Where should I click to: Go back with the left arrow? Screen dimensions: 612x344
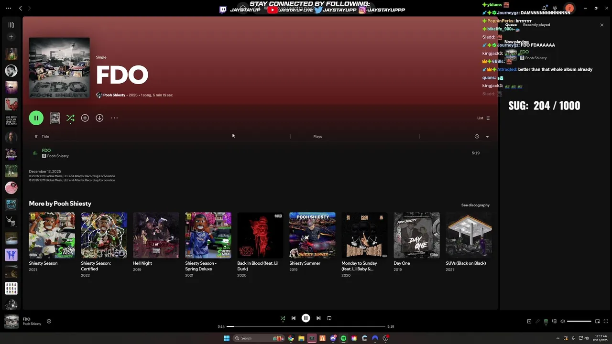21,8
